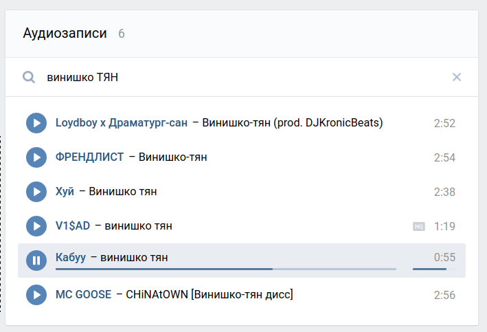The width and height of the screenshot is (487, 332).
Task: Click the CHiNAtOWN [Винишко-тян дисс] title
Action: point(209,294)
